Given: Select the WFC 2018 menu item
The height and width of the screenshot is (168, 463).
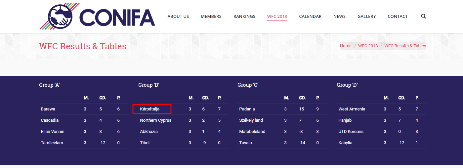Looking at the screenshot, I should point(277,16).
